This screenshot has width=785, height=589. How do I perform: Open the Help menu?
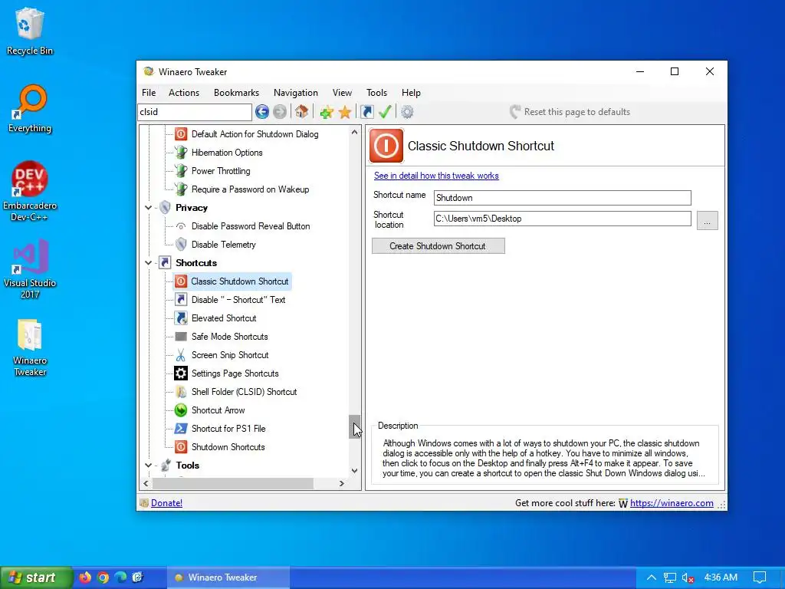click(411, 93)
